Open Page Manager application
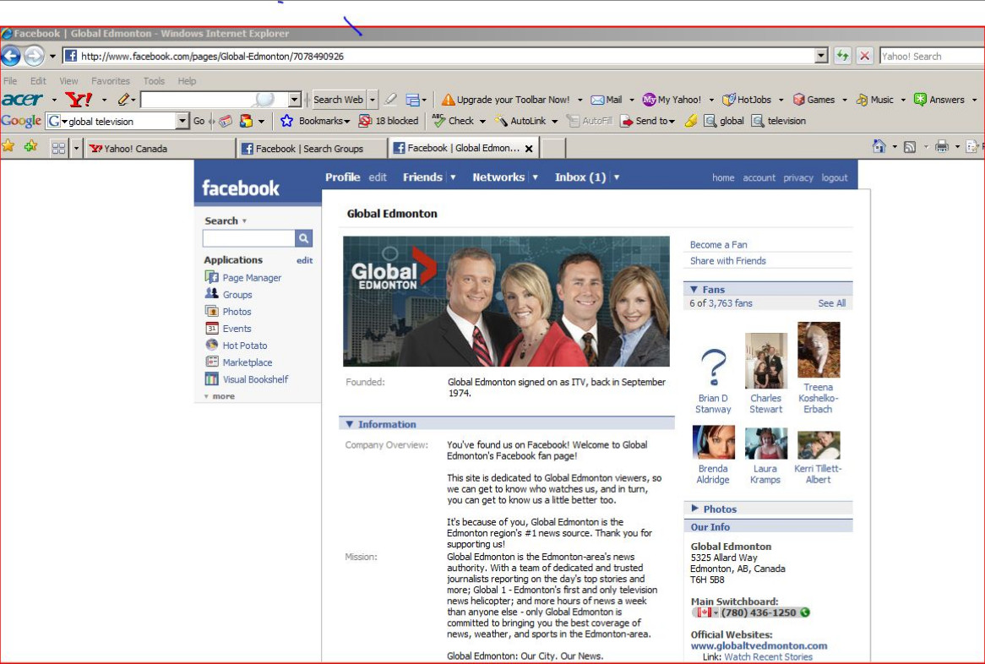 click(x=251, y=278)
